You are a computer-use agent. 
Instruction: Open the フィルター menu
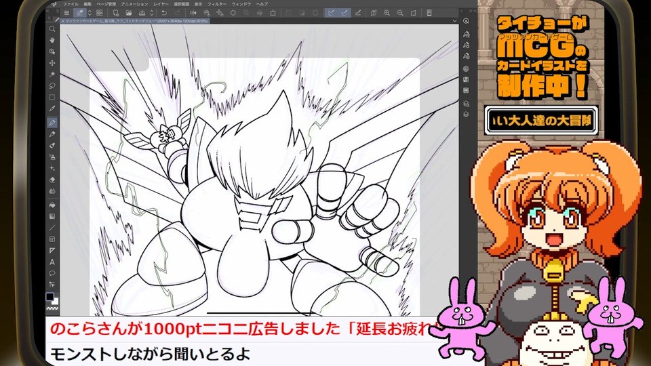[217, 4]
